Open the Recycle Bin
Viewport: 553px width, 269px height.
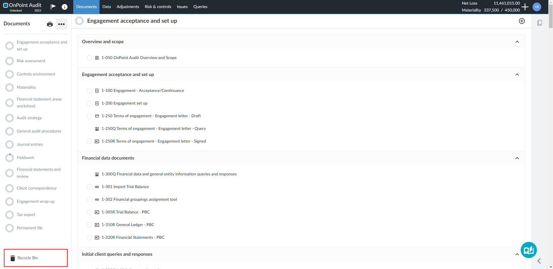coord(28,258)
